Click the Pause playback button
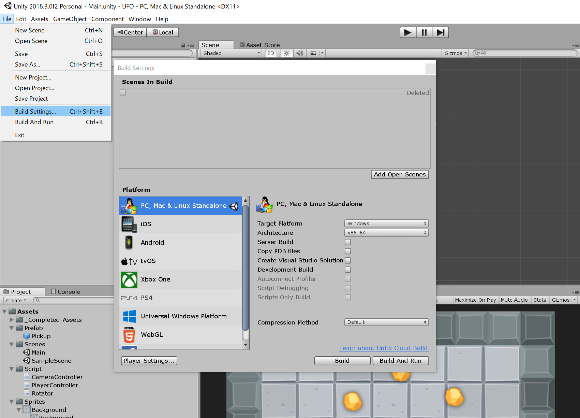Image resolution: width=580 pixels, height=418 pixels. point(424,32)
